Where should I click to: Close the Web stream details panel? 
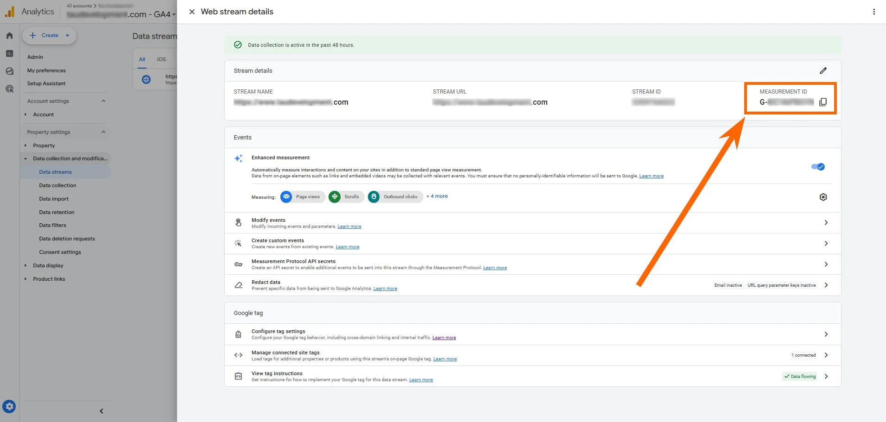(192, 12)
